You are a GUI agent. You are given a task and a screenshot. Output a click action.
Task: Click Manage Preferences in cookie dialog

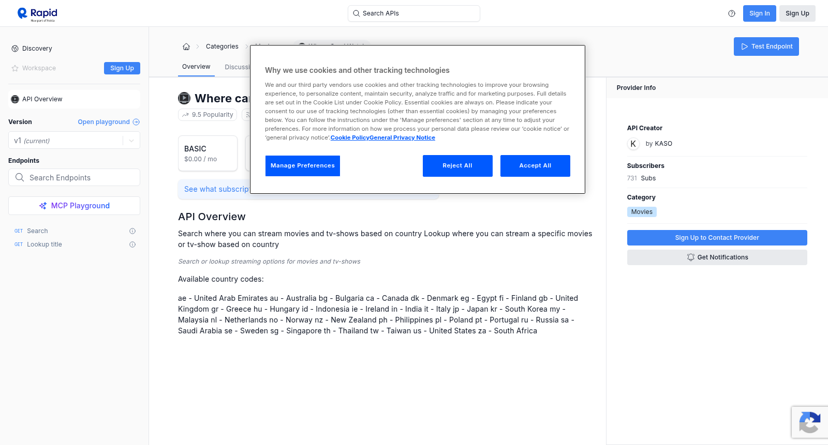[x=303, y=166]
